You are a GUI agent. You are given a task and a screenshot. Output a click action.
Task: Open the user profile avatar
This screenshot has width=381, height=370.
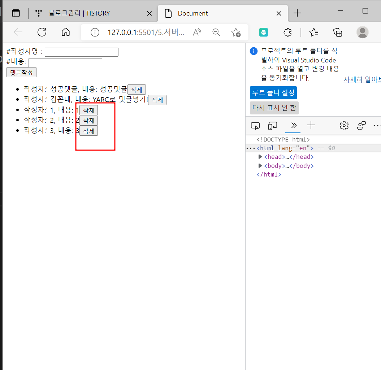click(362, 32)
